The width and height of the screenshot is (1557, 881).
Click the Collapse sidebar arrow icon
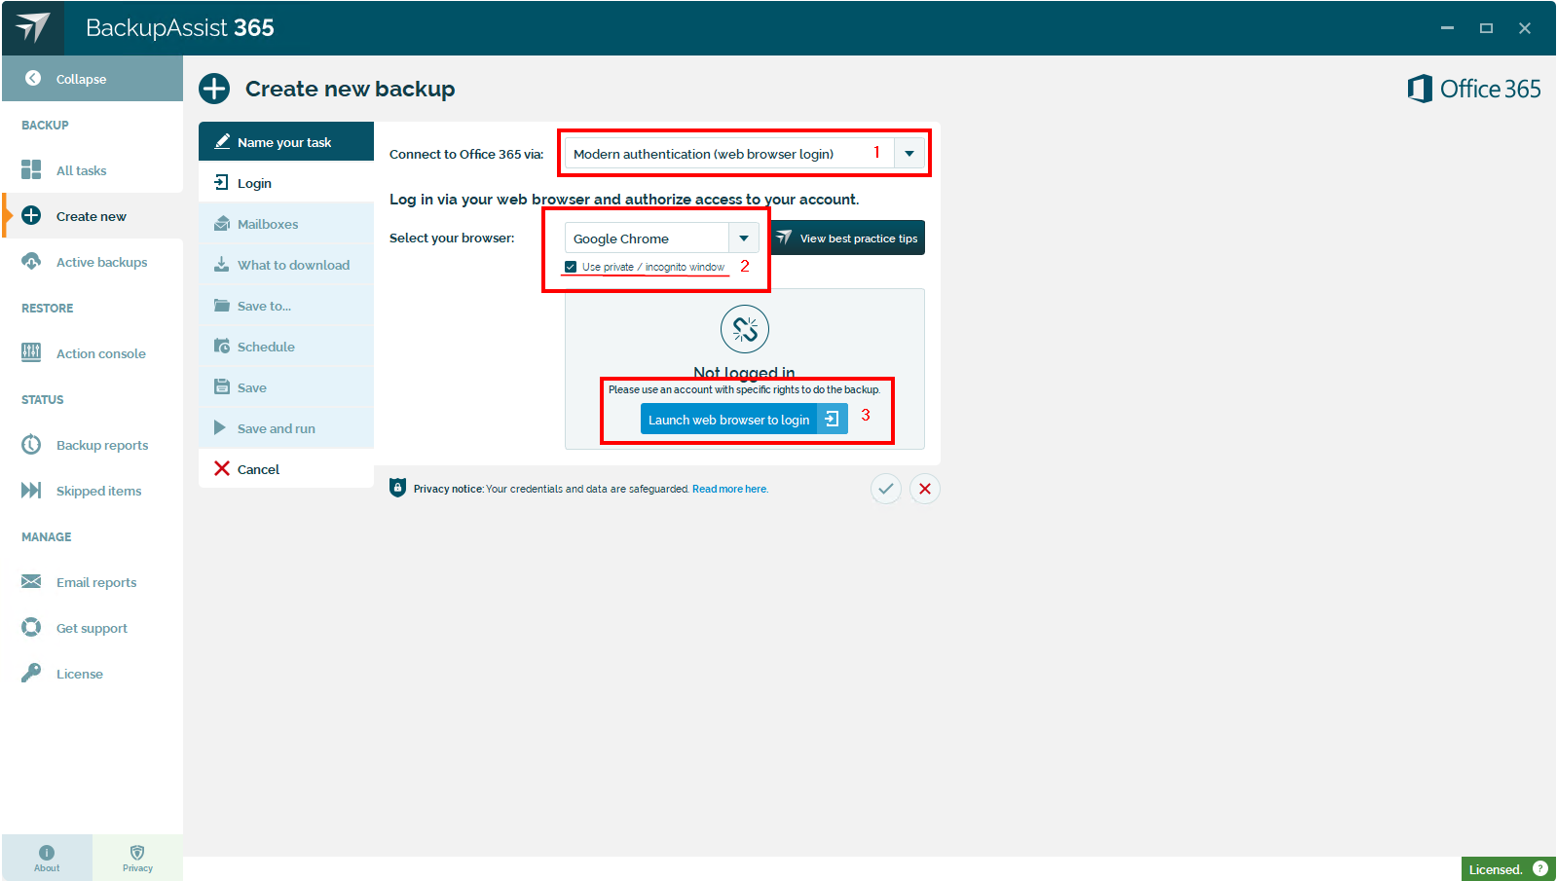33,78
